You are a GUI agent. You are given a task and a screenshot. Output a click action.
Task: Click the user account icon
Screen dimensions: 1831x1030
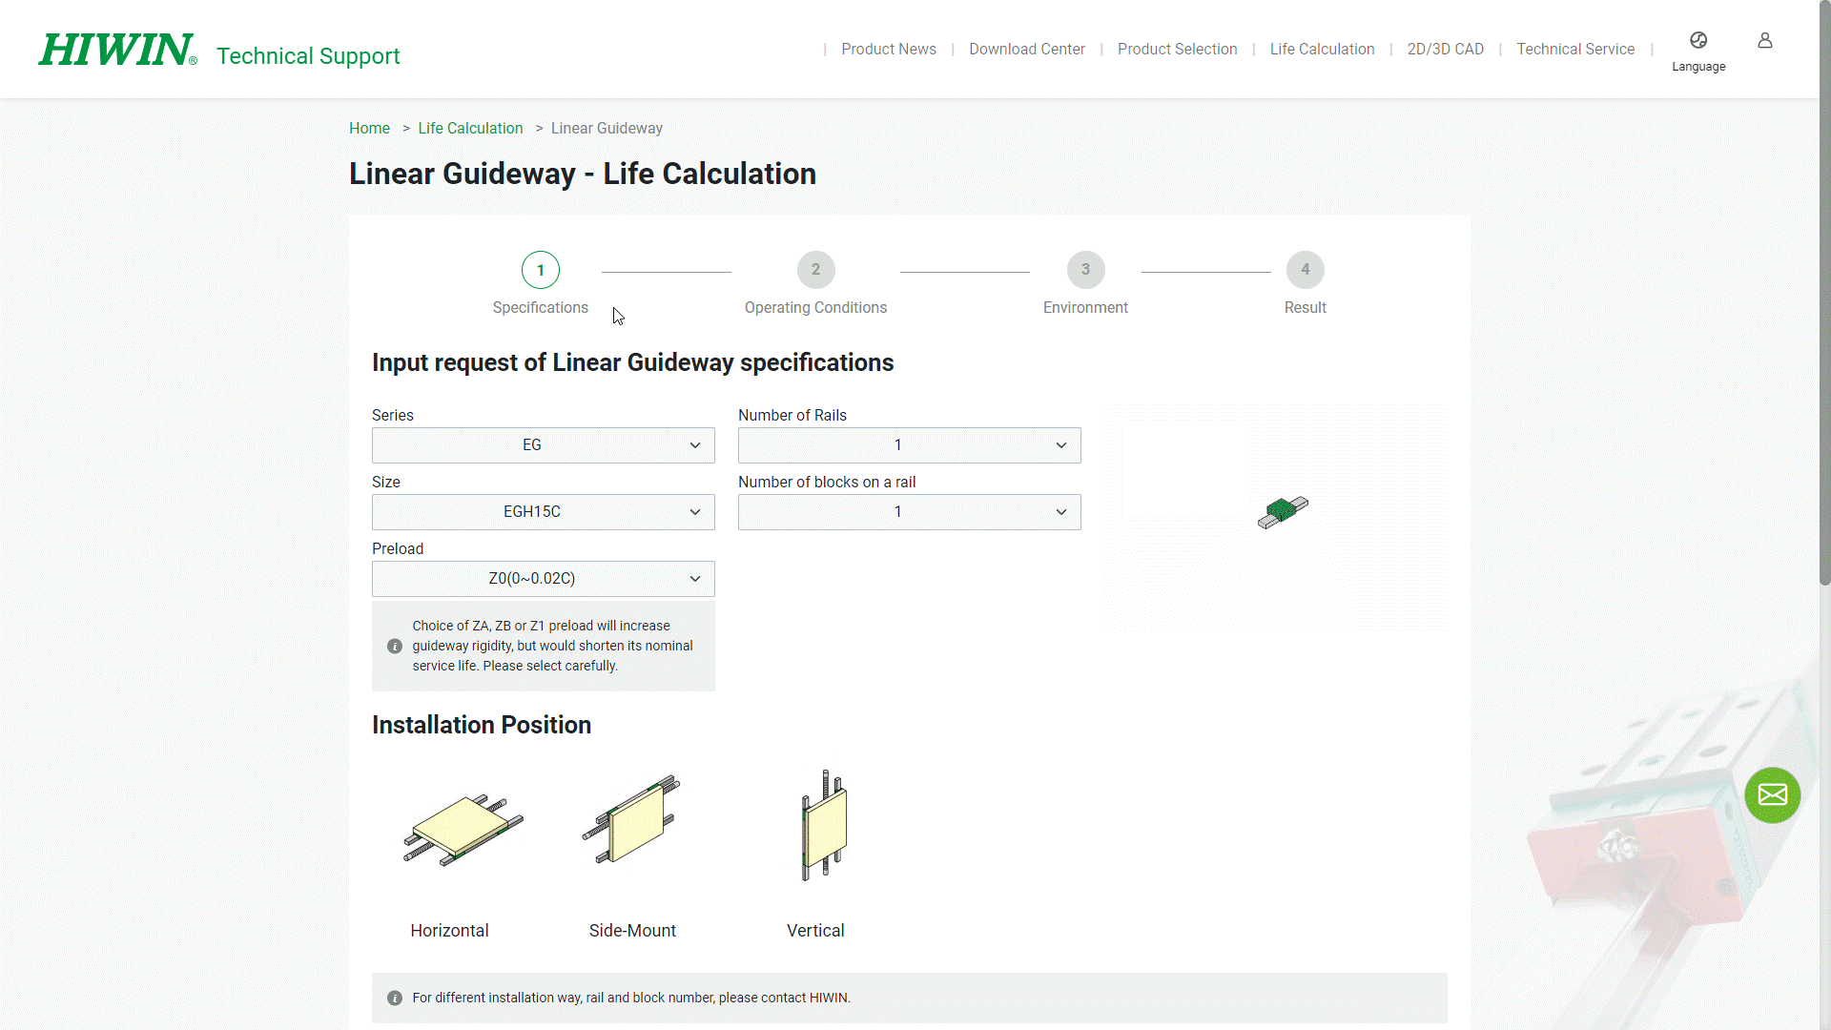click(x=1764, y=41)
